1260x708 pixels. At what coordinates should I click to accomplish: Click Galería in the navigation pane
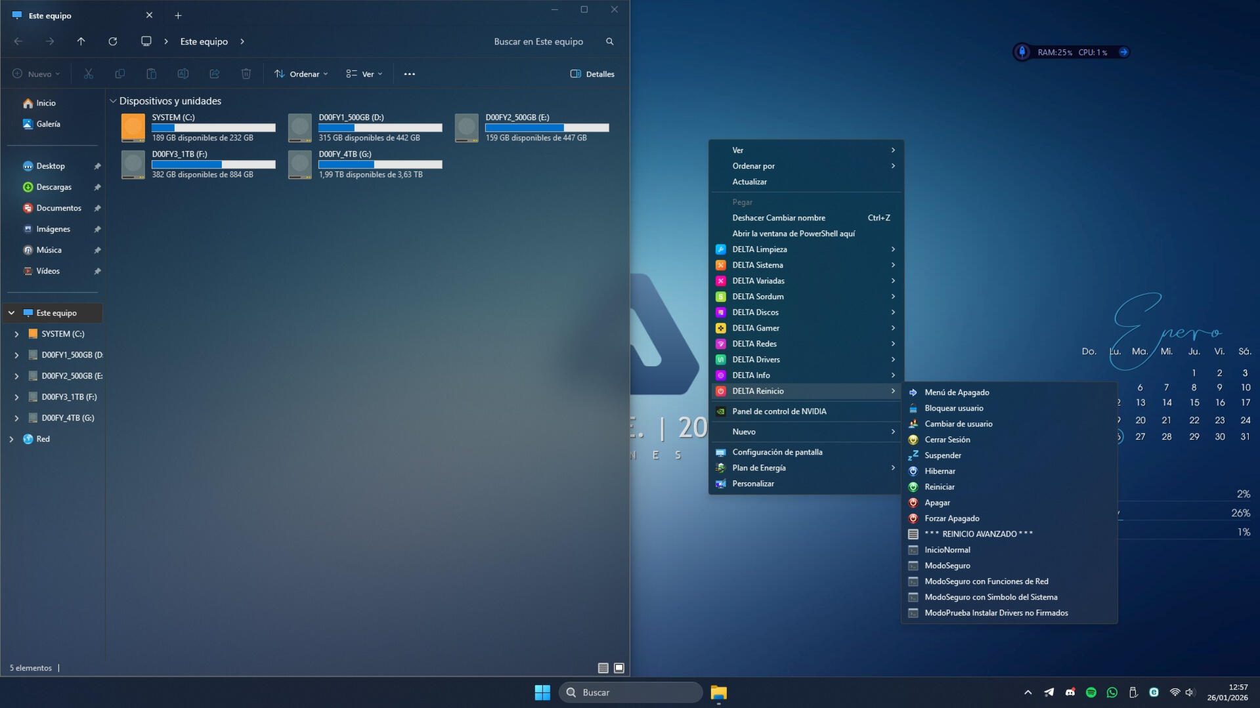48,124
